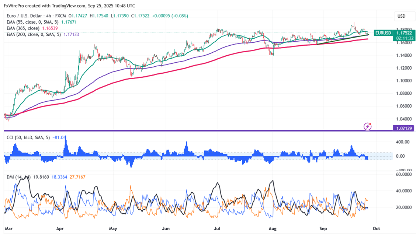Click the 1.14000 price axis label

[404, 55]
